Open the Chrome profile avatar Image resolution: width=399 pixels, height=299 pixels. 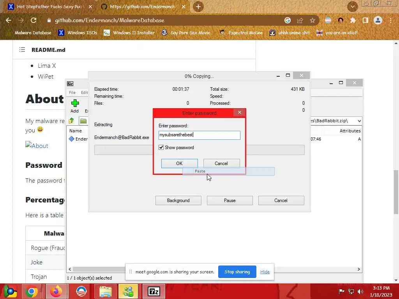click(378, 20)
